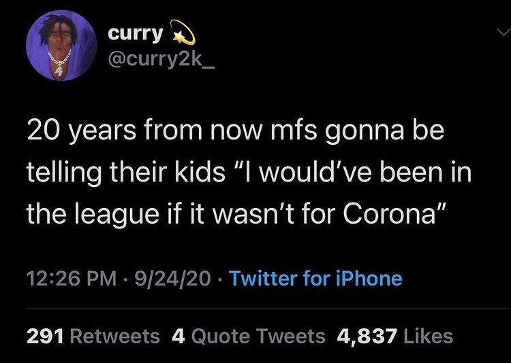
Task: View the 291 Retweets list
Action: [x=93, y=336]
